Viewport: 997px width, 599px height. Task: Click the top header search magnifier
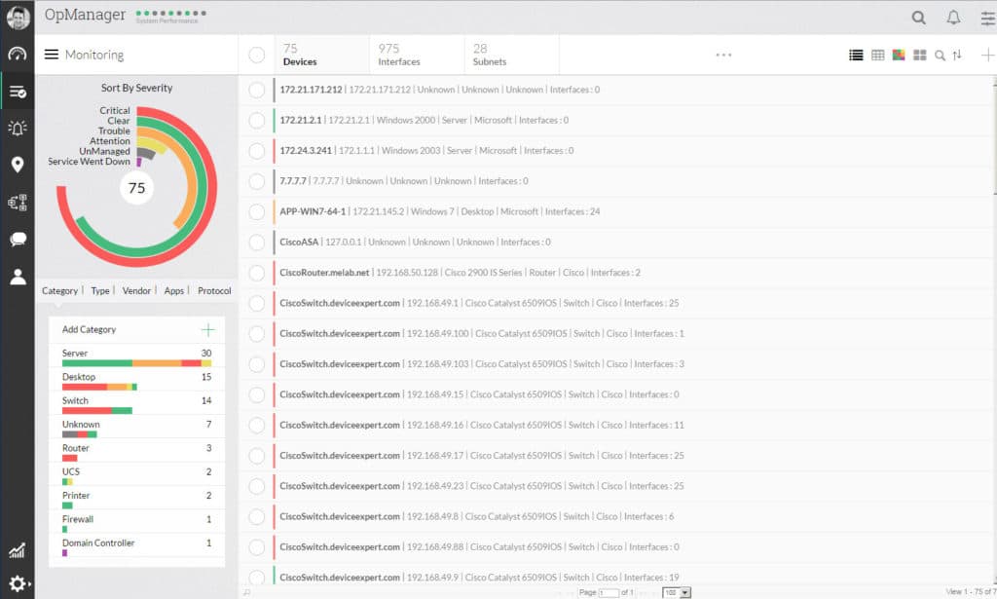tap(919, 18)
